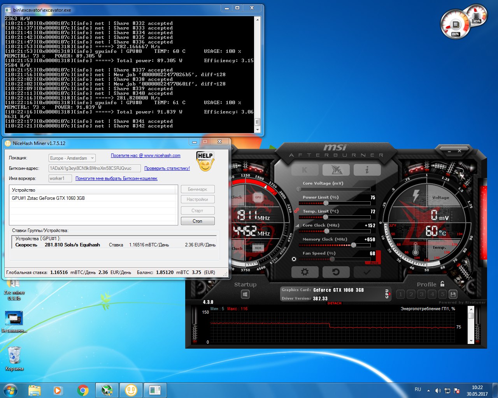Click Проверить статистику link
498x398 pixels.
point(167,168)
